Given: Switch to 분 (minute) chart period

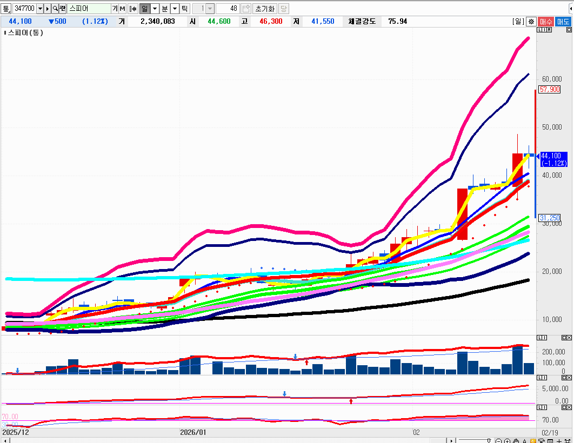Looking at the screenshot, I should click(165, 9).
